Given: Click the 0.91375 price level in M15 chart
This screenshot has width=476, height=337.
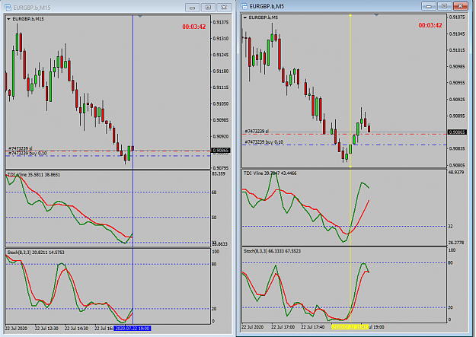Looking at the screenshot, I should [x=221, y=22].
